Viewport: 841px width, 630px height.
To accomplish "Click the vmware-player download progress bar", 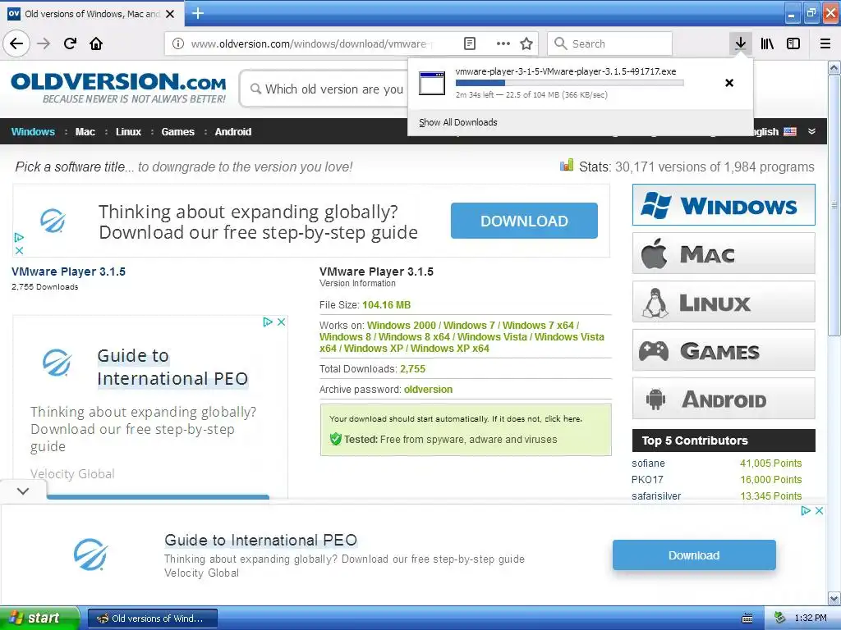I will pyautogui.click(x=570, y=83).
